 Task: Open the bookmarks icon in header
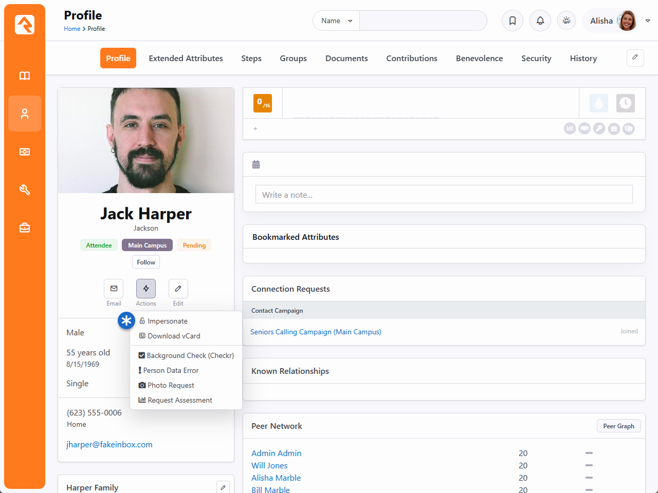(513, 21)
